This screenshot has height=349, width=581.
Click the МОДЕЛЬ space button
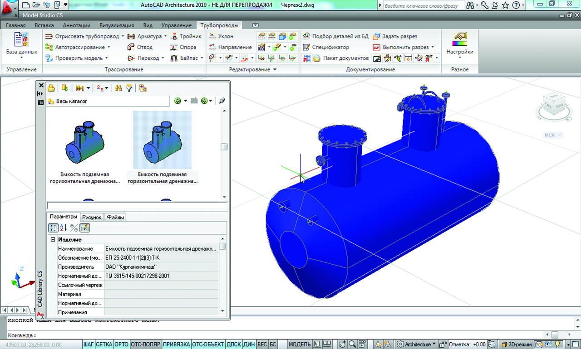(x=300, y=344)
